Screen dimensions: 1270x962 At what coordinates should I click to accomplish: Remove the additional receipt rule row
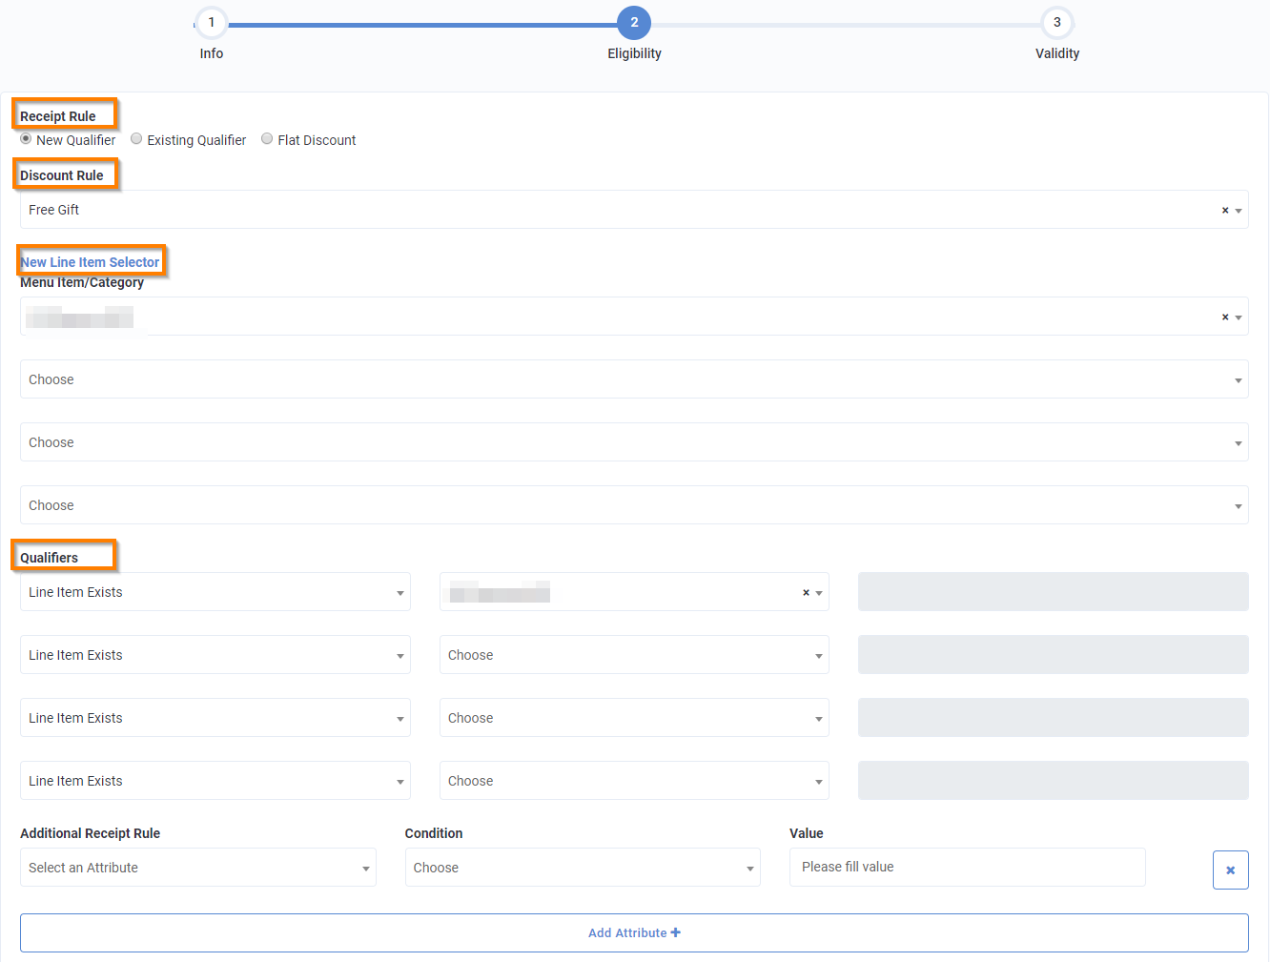(1230, 870)
